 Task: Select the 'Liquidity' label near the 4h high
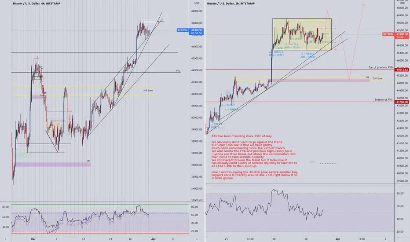pos(160,22)
